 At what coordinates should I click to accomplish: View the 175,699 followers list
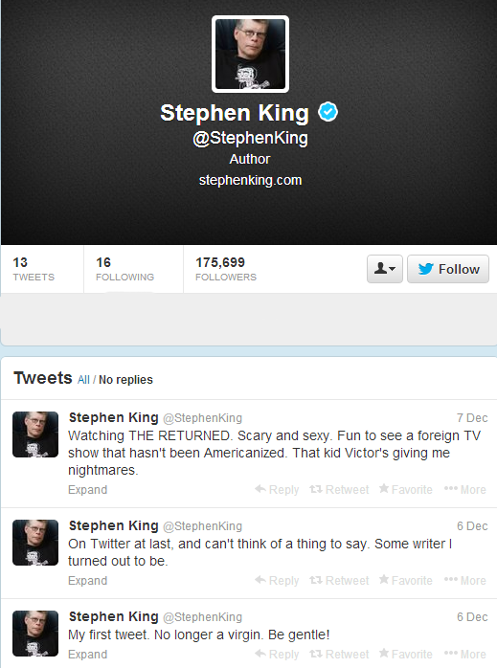(226, 269)
